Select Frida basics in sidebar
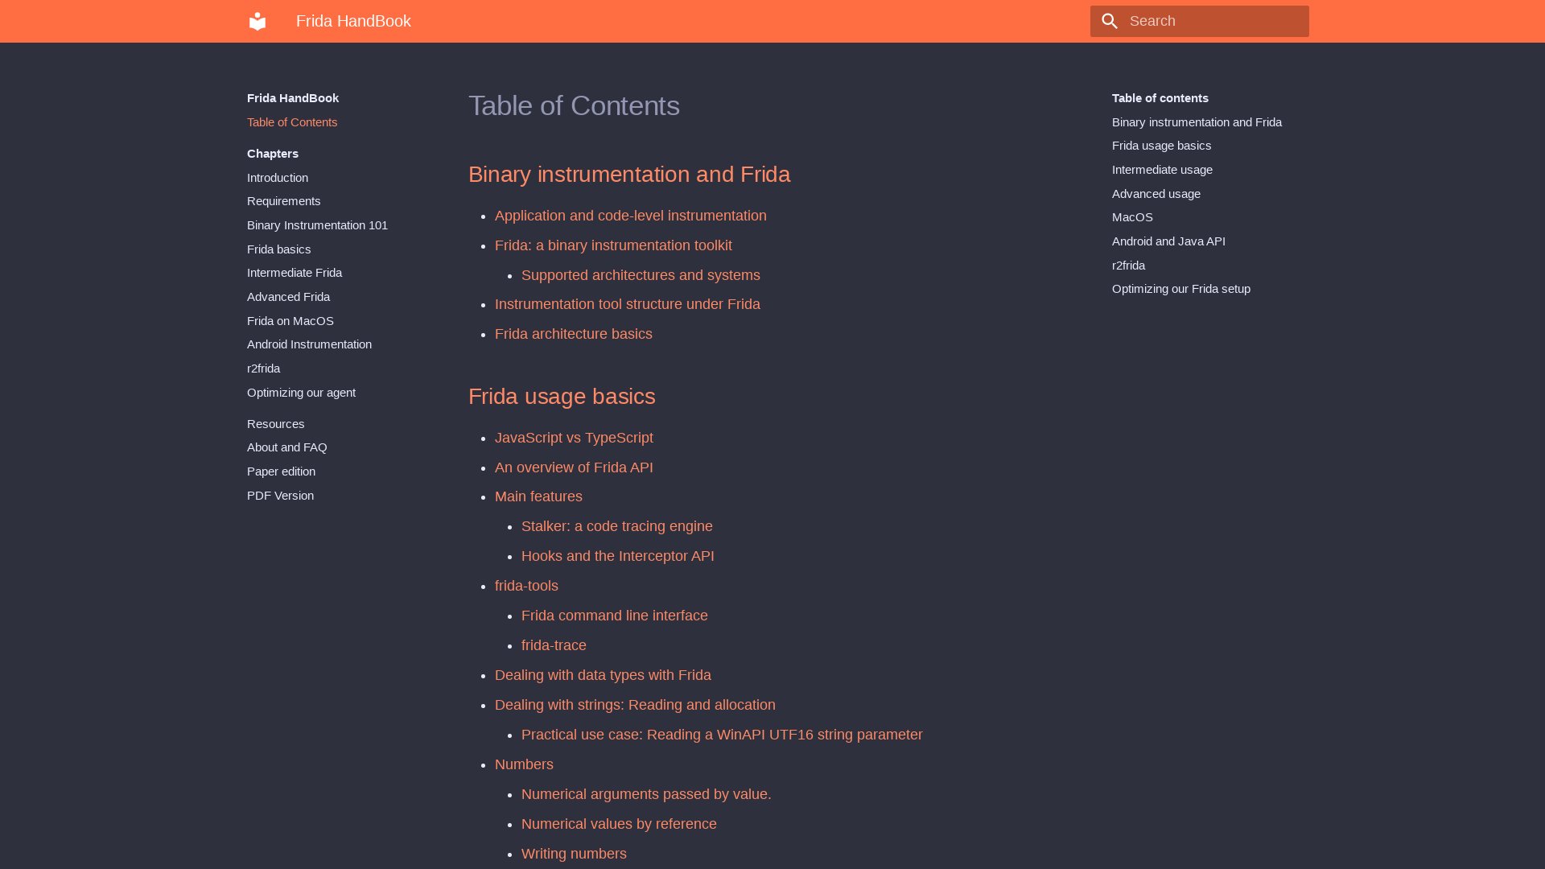The image size is (1545, 869). pos(278,249)
